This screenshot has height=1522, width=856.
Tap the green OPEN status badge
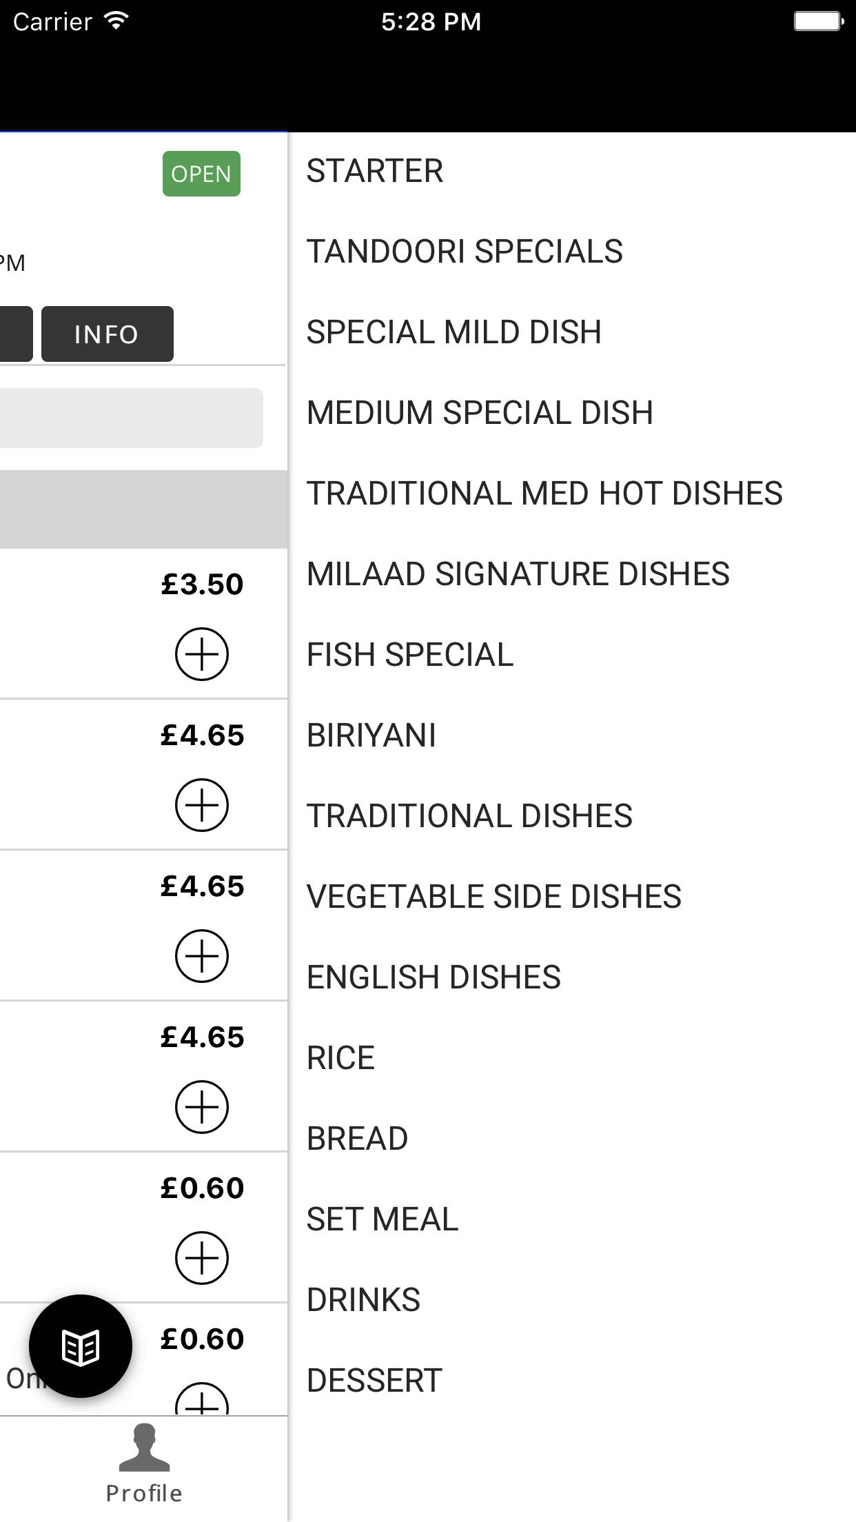pos(201,174)
